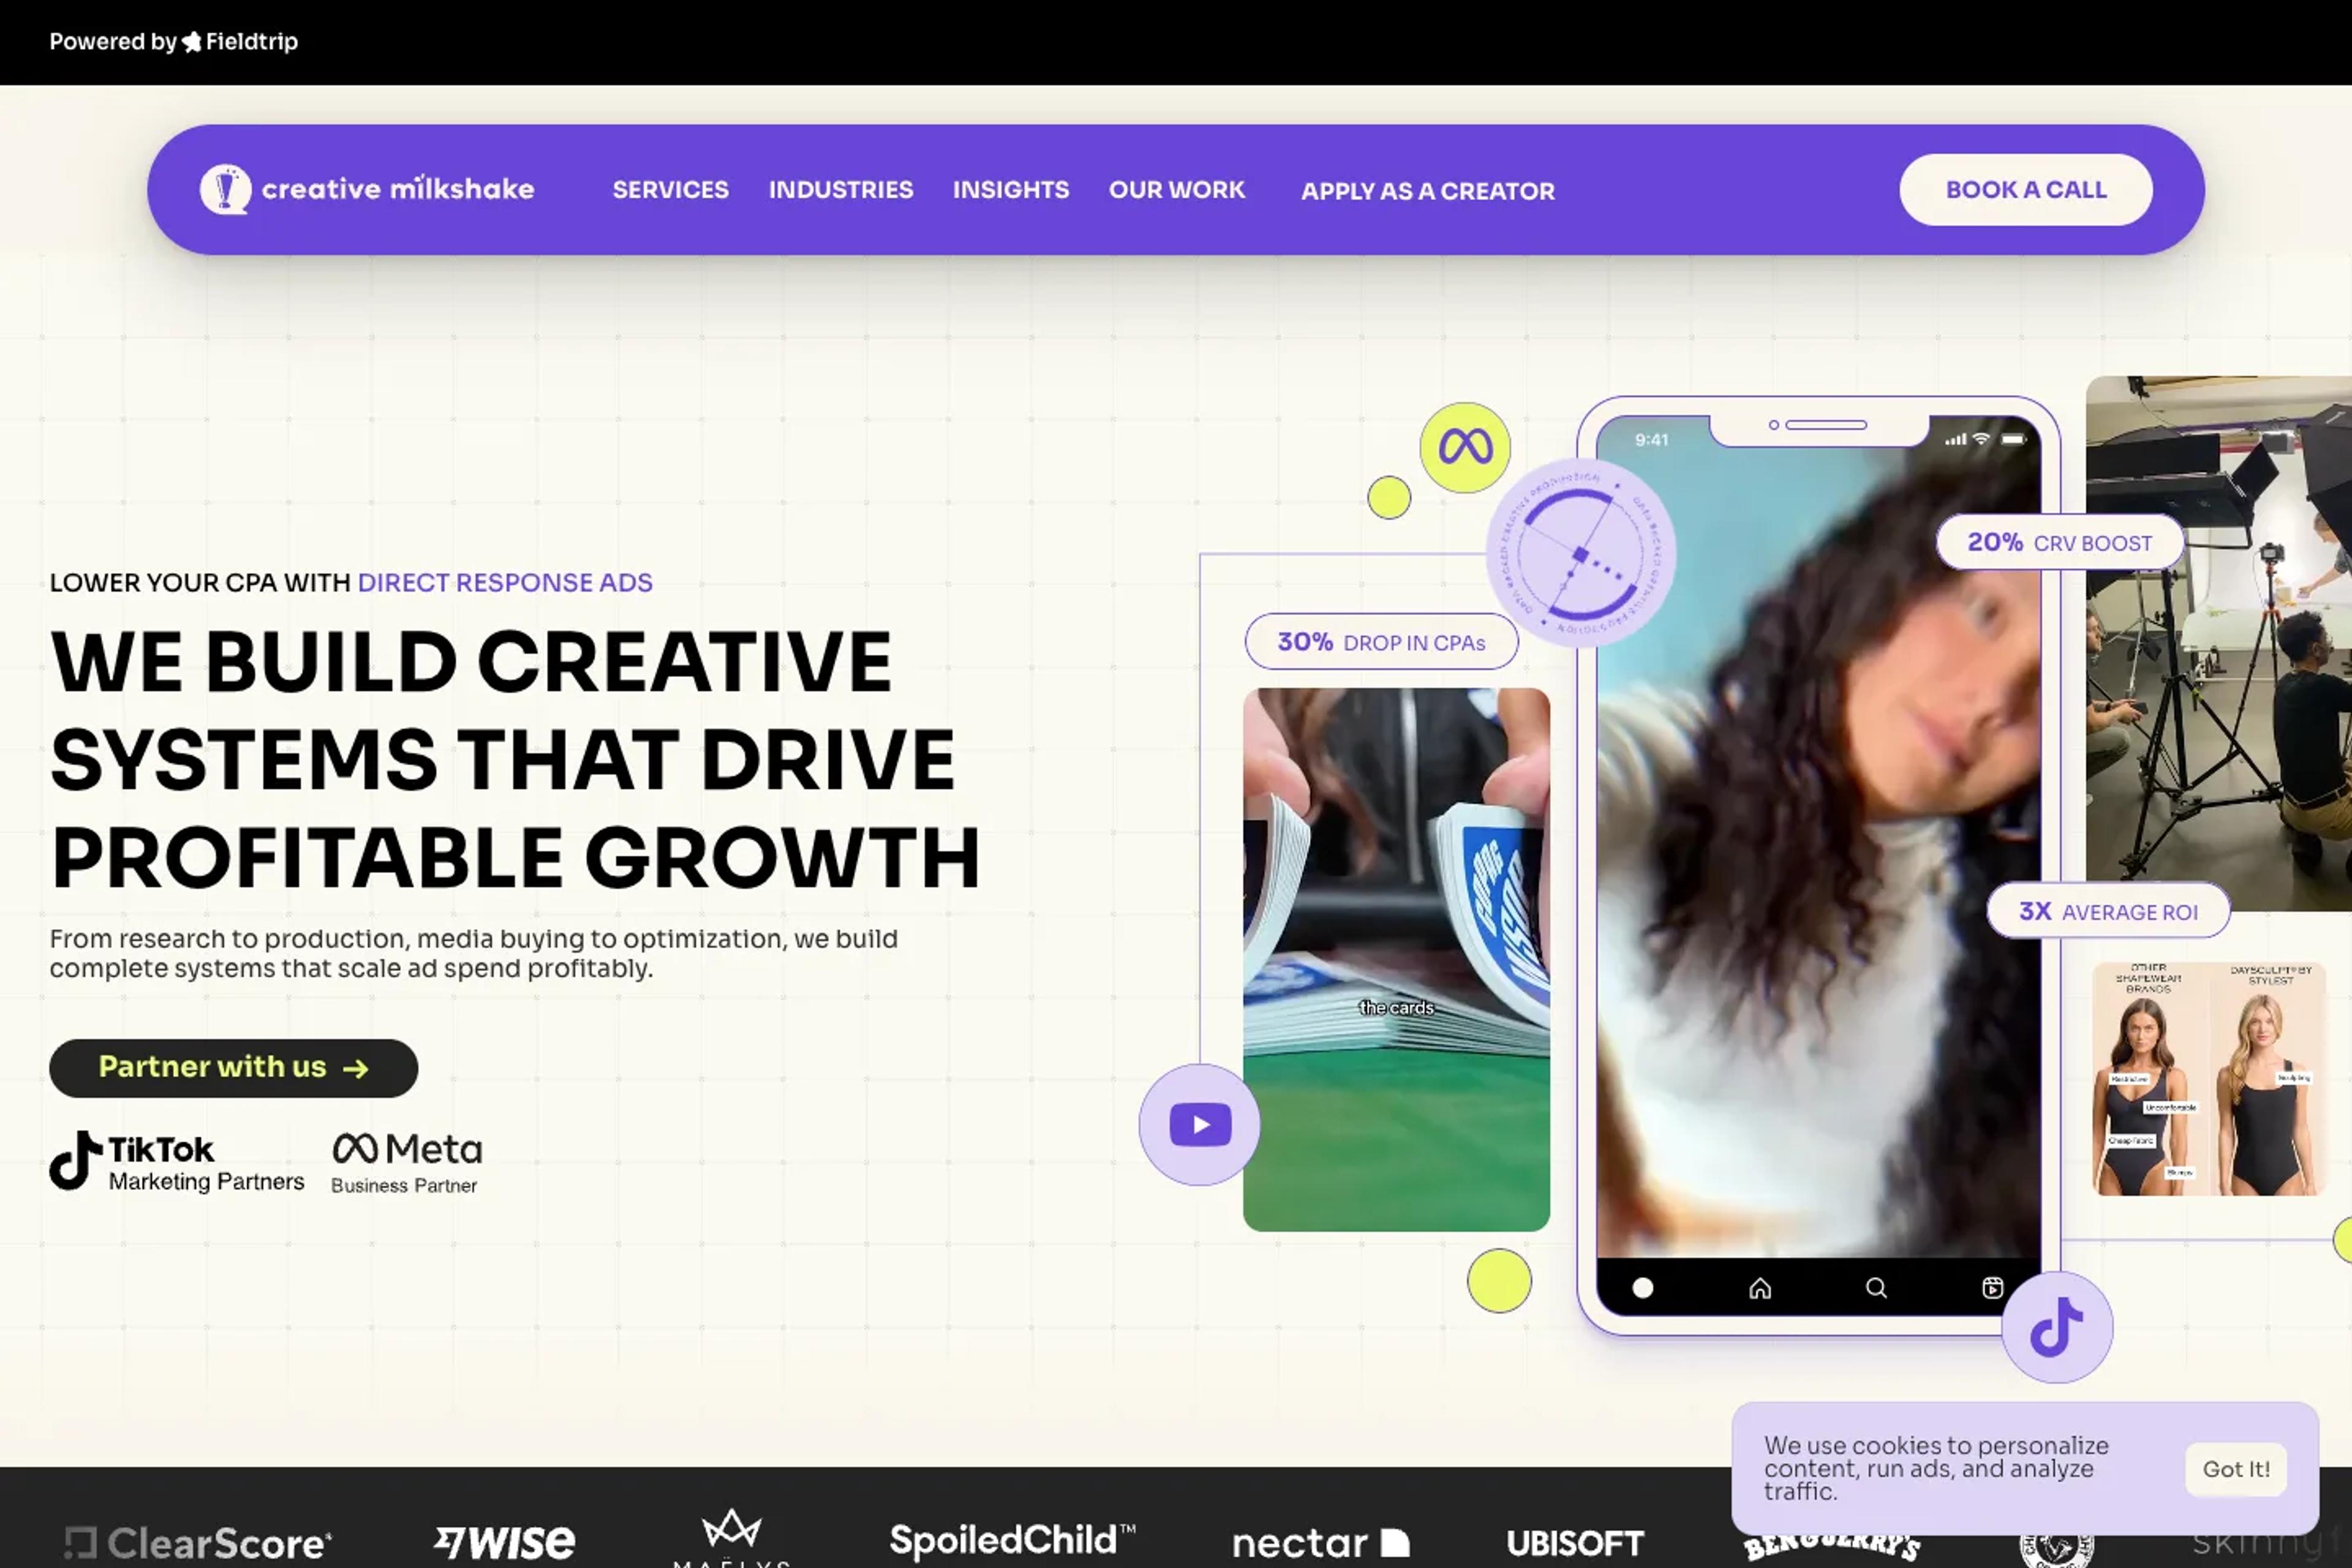Click the 30% Drop in CPAs badge
2352x1568 pixels.
(x=1381, y=642)
